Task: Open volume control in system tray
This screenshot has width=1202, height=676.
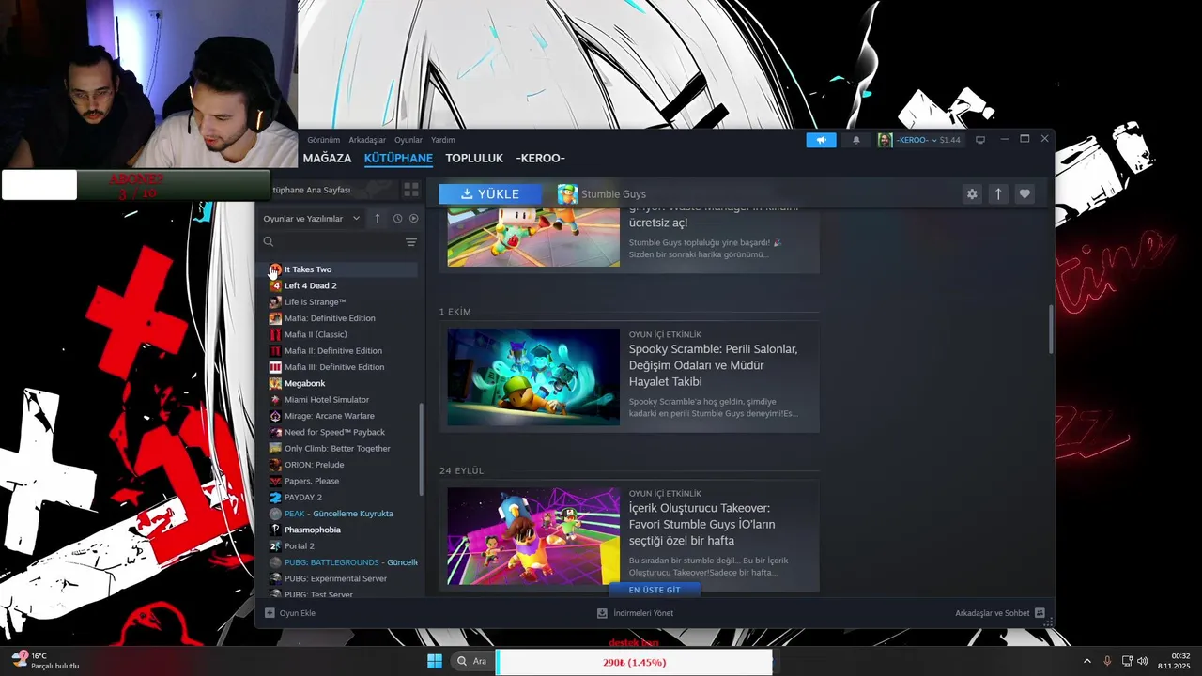Action: pyautogui.click(x=1143, y=661)
